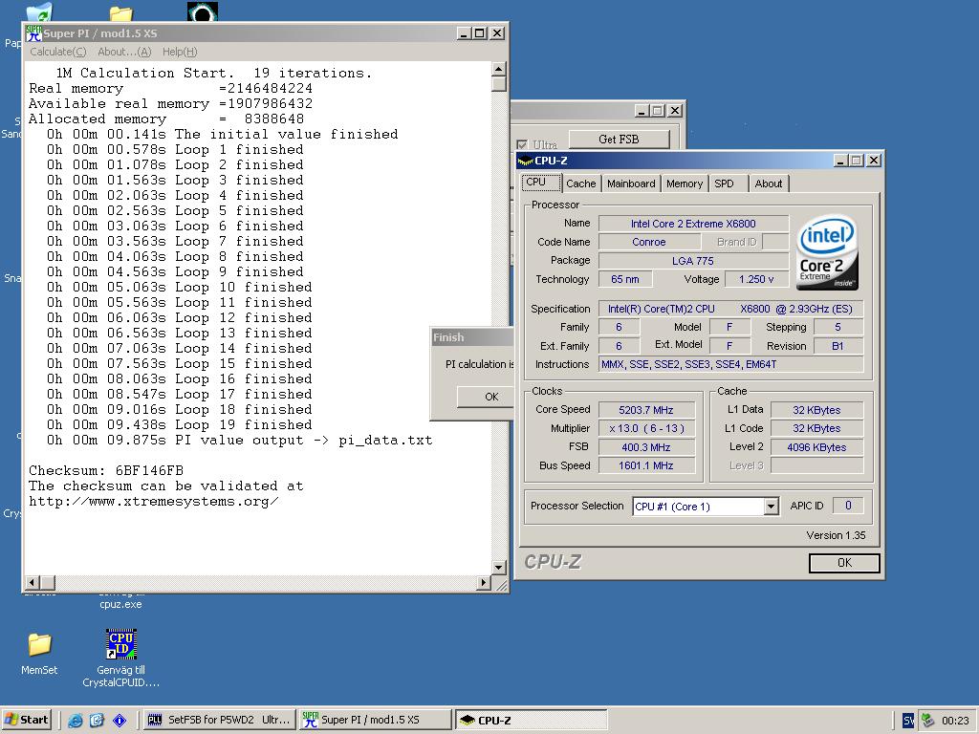Open the MemSet desktop folder
979x734 pixels.
[39, 654]
